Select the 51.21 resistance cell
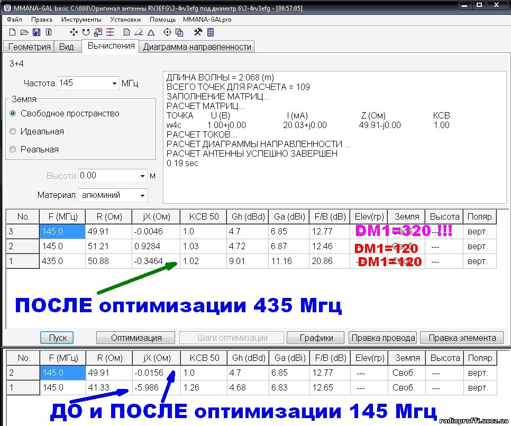This screenshot has width=511, height=426. (x=109, y=246)
